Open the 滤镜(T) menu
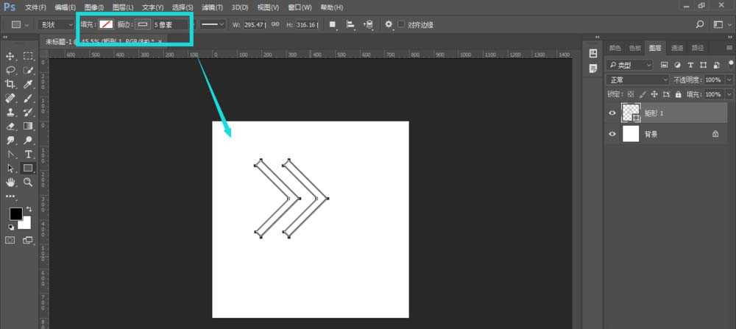736x329 pixels. coord(212,7)
